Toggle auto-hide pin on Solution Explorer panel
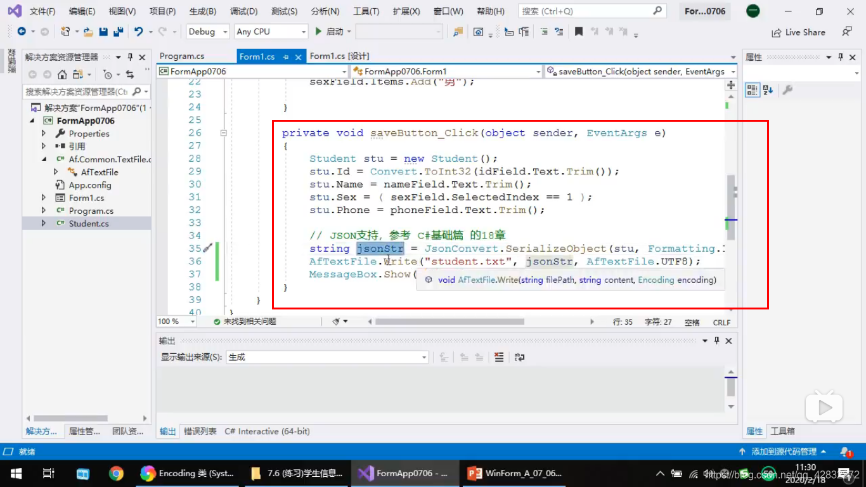 coord(131,57)
